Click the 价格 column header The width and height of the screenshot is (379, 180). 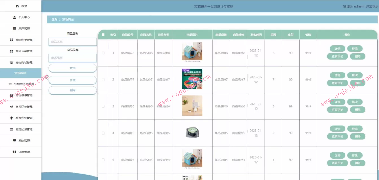(x=308, y=35)
